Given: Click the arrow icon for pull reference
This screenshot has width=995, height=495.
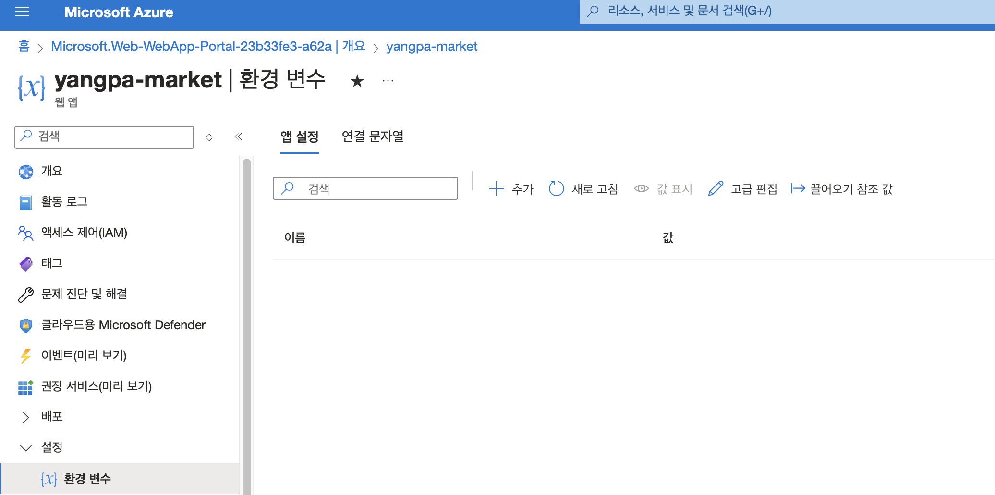Looking at the screenshot, I should coord(798,188).
